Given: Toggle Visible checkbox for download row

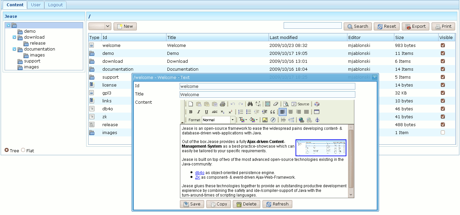Looking at the screenshot, I should click(x=443, y=61).
